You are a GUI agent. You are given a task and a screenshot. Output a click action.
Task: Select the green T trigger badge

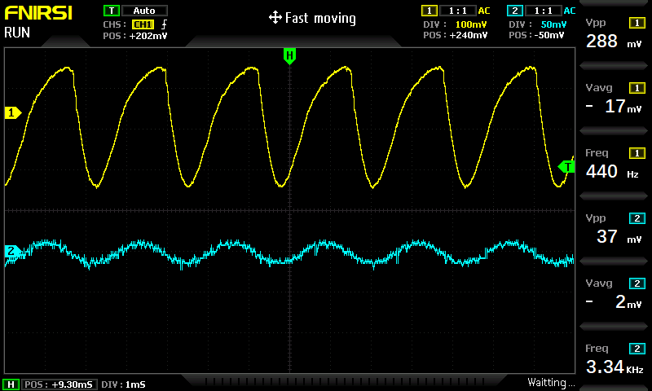point(112,11)
